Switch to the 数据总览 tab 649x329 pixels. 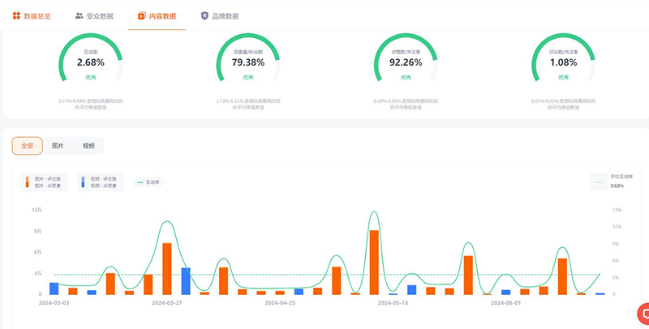pos(37,15)
